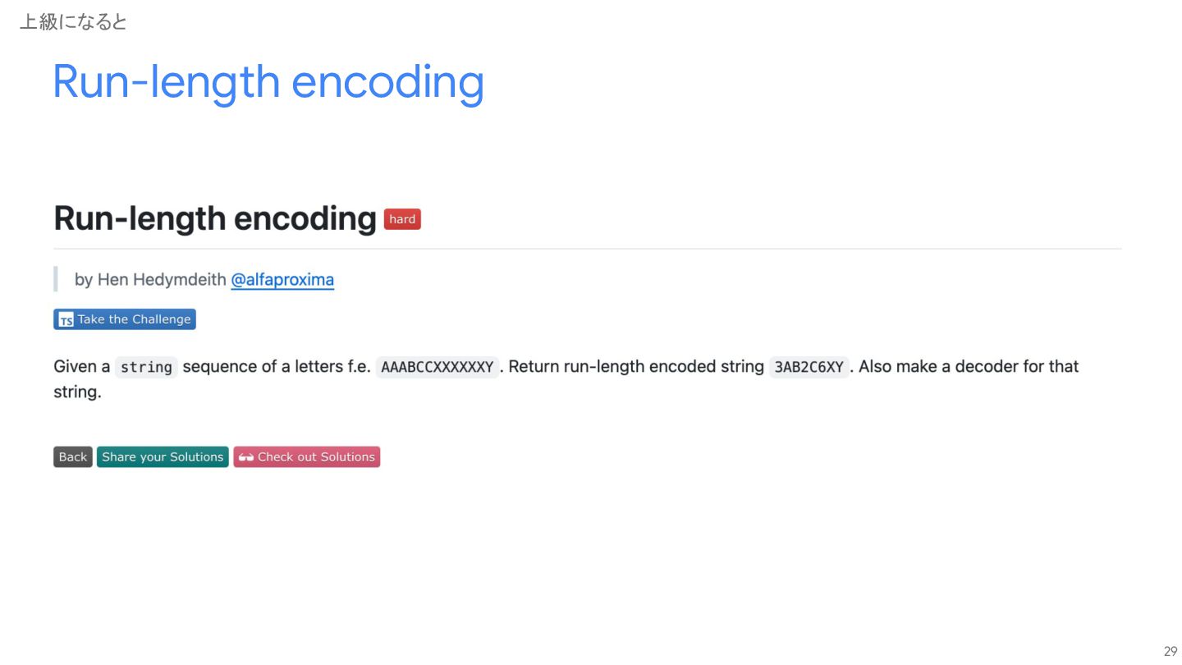Click the author name Hen Hedymdeith
This screenshot has width=1182, height=665.
[x=162, y=279]
